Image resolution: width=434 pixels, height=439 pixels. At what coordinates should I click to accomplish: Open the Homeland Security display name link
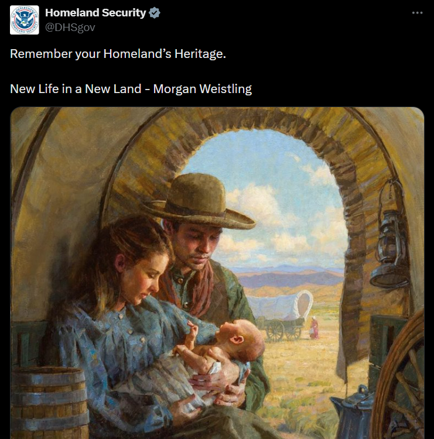[x=95, y=13]
